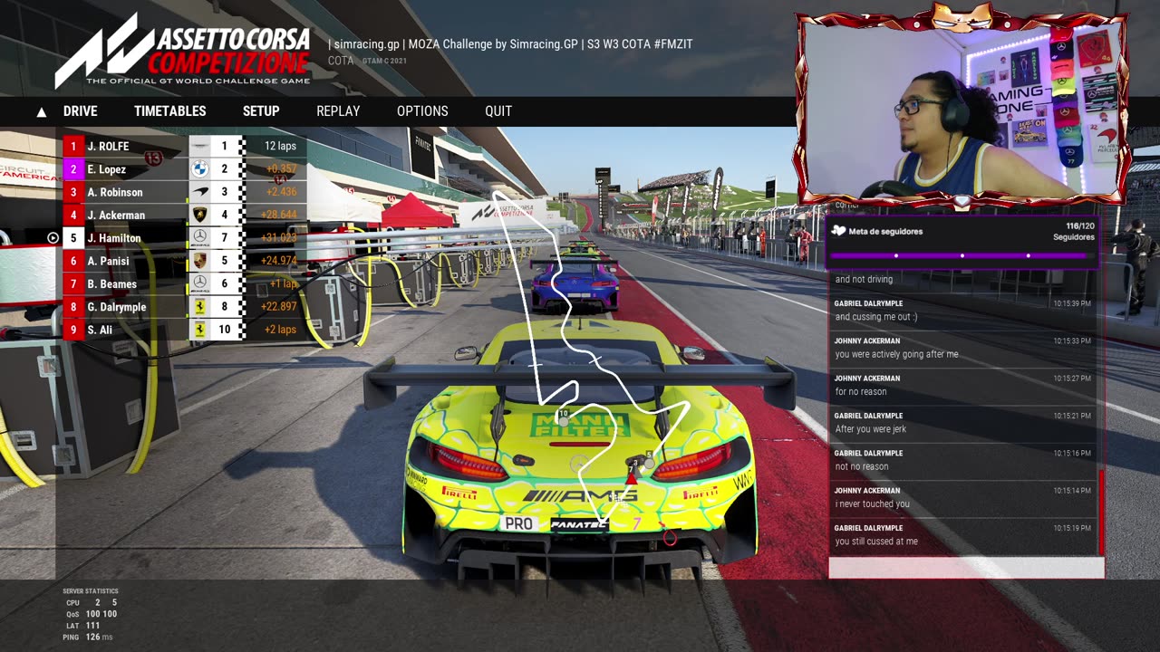Click position badge 1 for J. ROLFE
1160x652 pixels.
pos(73,146)
